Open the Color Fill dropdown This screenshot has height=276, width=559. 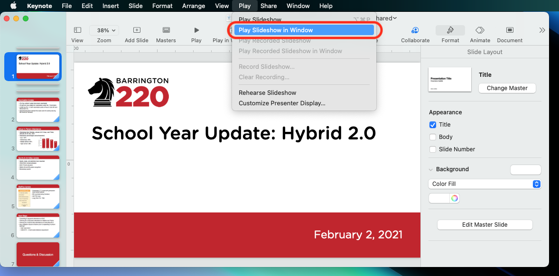point(484,184)
